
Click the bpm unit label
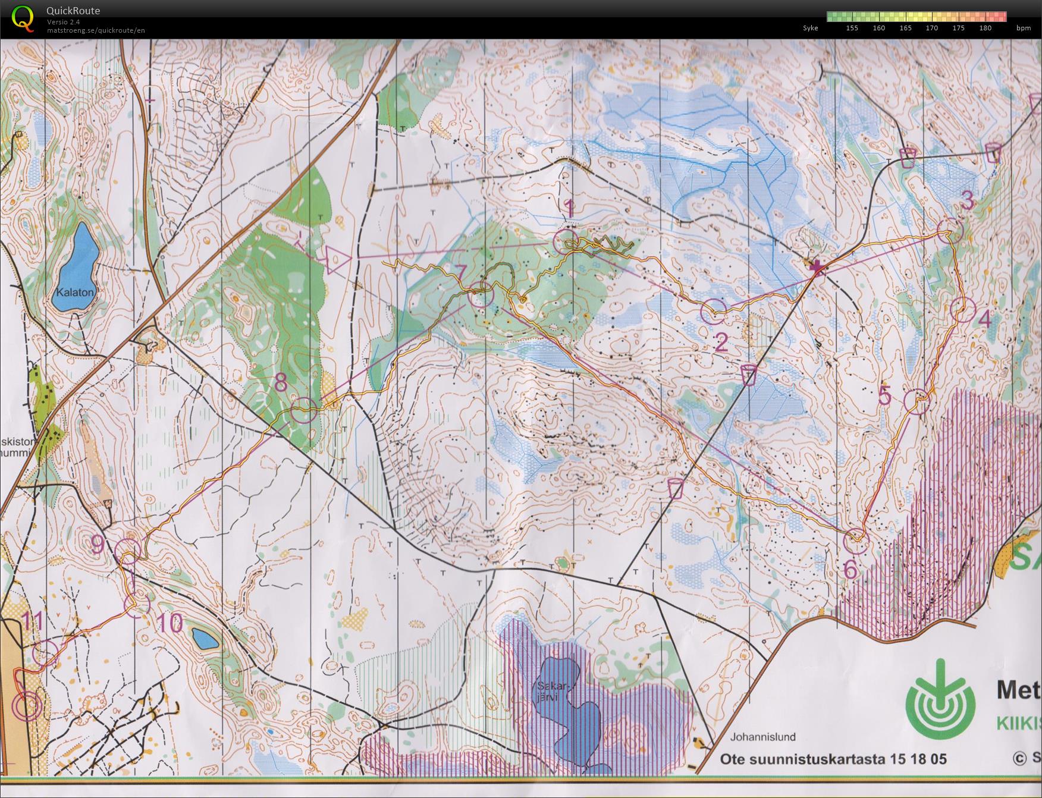[x=1023, y=28]
